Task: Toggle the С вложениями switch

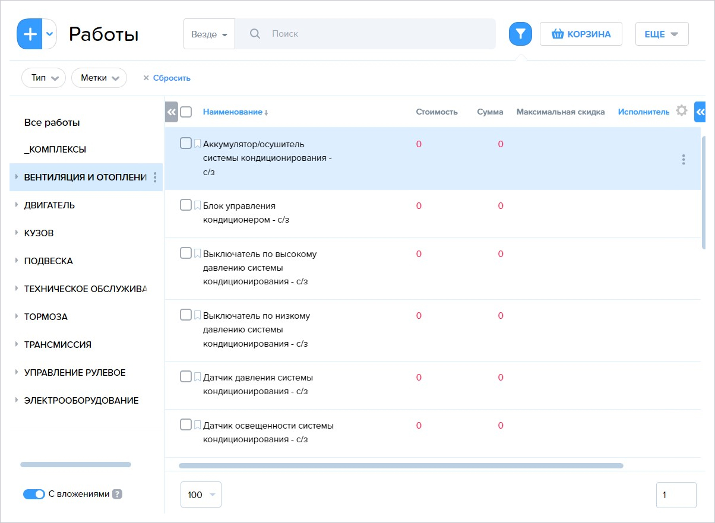Action: 34,494
